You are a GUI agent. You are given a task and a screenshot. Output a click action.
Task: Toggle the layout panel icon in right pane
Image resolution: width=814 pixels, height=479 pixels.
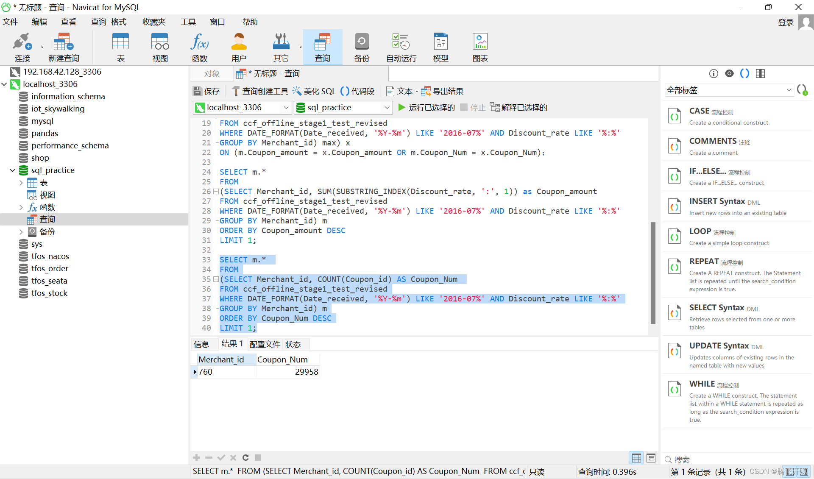(x=760, y=74)
